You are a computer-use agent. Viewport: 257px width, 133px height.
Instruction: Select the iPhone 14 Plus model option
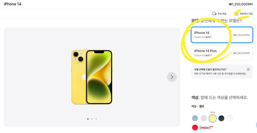tap(222, 53)
